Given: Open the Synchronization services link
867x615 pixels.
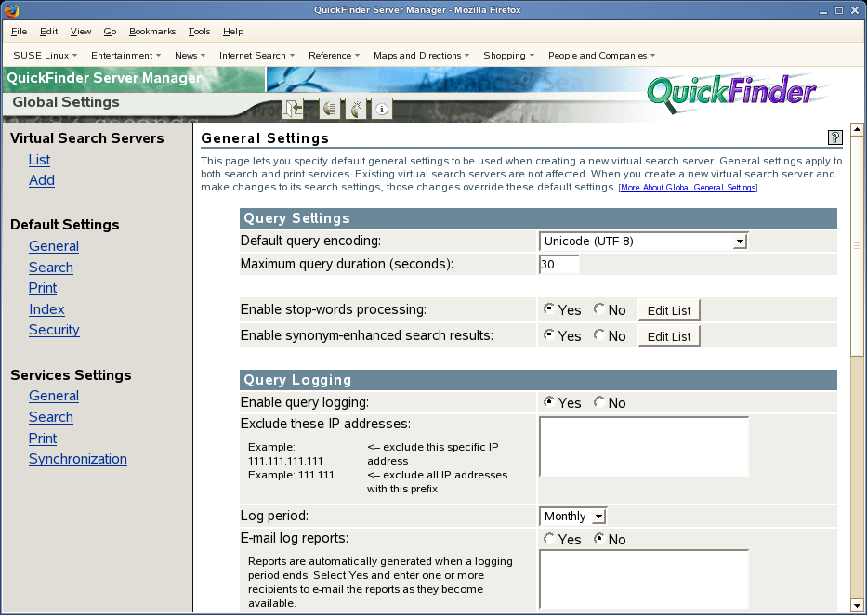Looking at the screenshot, I should (x=78, y=459).
